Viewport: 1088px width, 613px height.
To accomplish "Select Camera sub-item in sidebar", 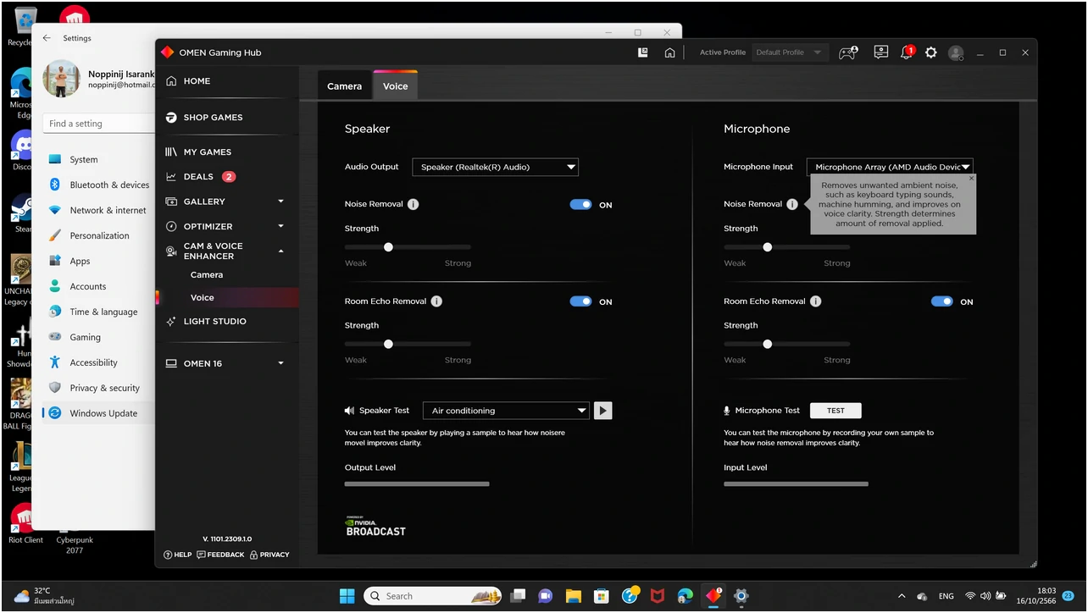I will pos(207,275).
